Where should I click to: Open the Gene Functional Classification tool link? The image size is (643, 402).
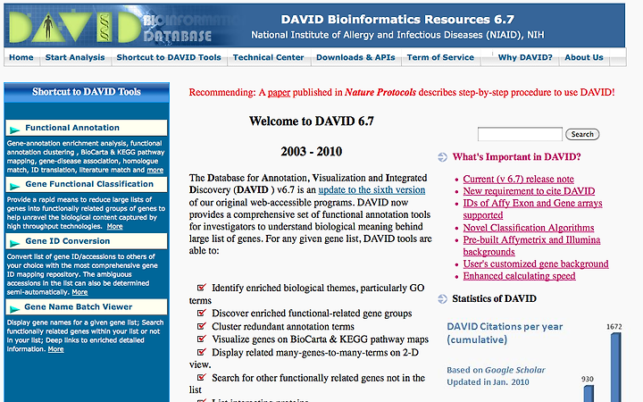(89, 184)
